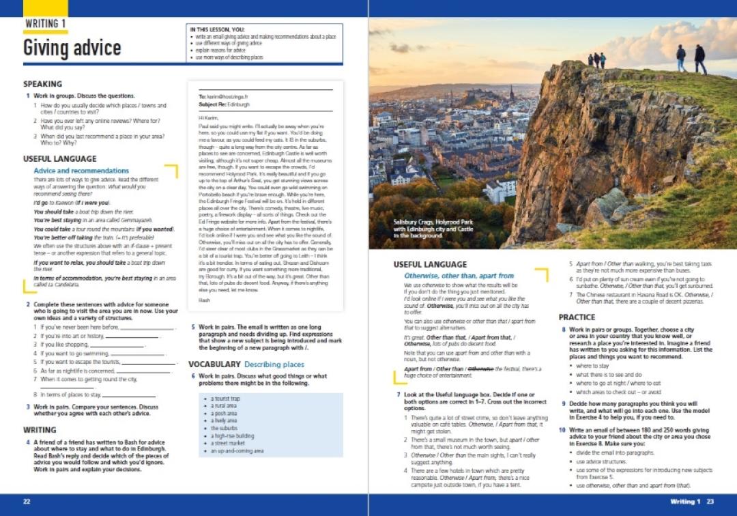Viewport: 737px width, 516px height.
Task: Click the yellow block above WRITING 1
Action: [46, 8]
